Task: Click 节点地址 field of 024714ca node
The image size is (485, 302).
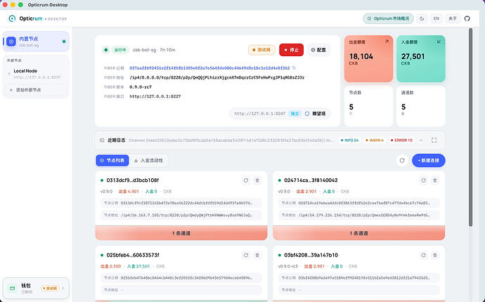Action: pos(358,215)
